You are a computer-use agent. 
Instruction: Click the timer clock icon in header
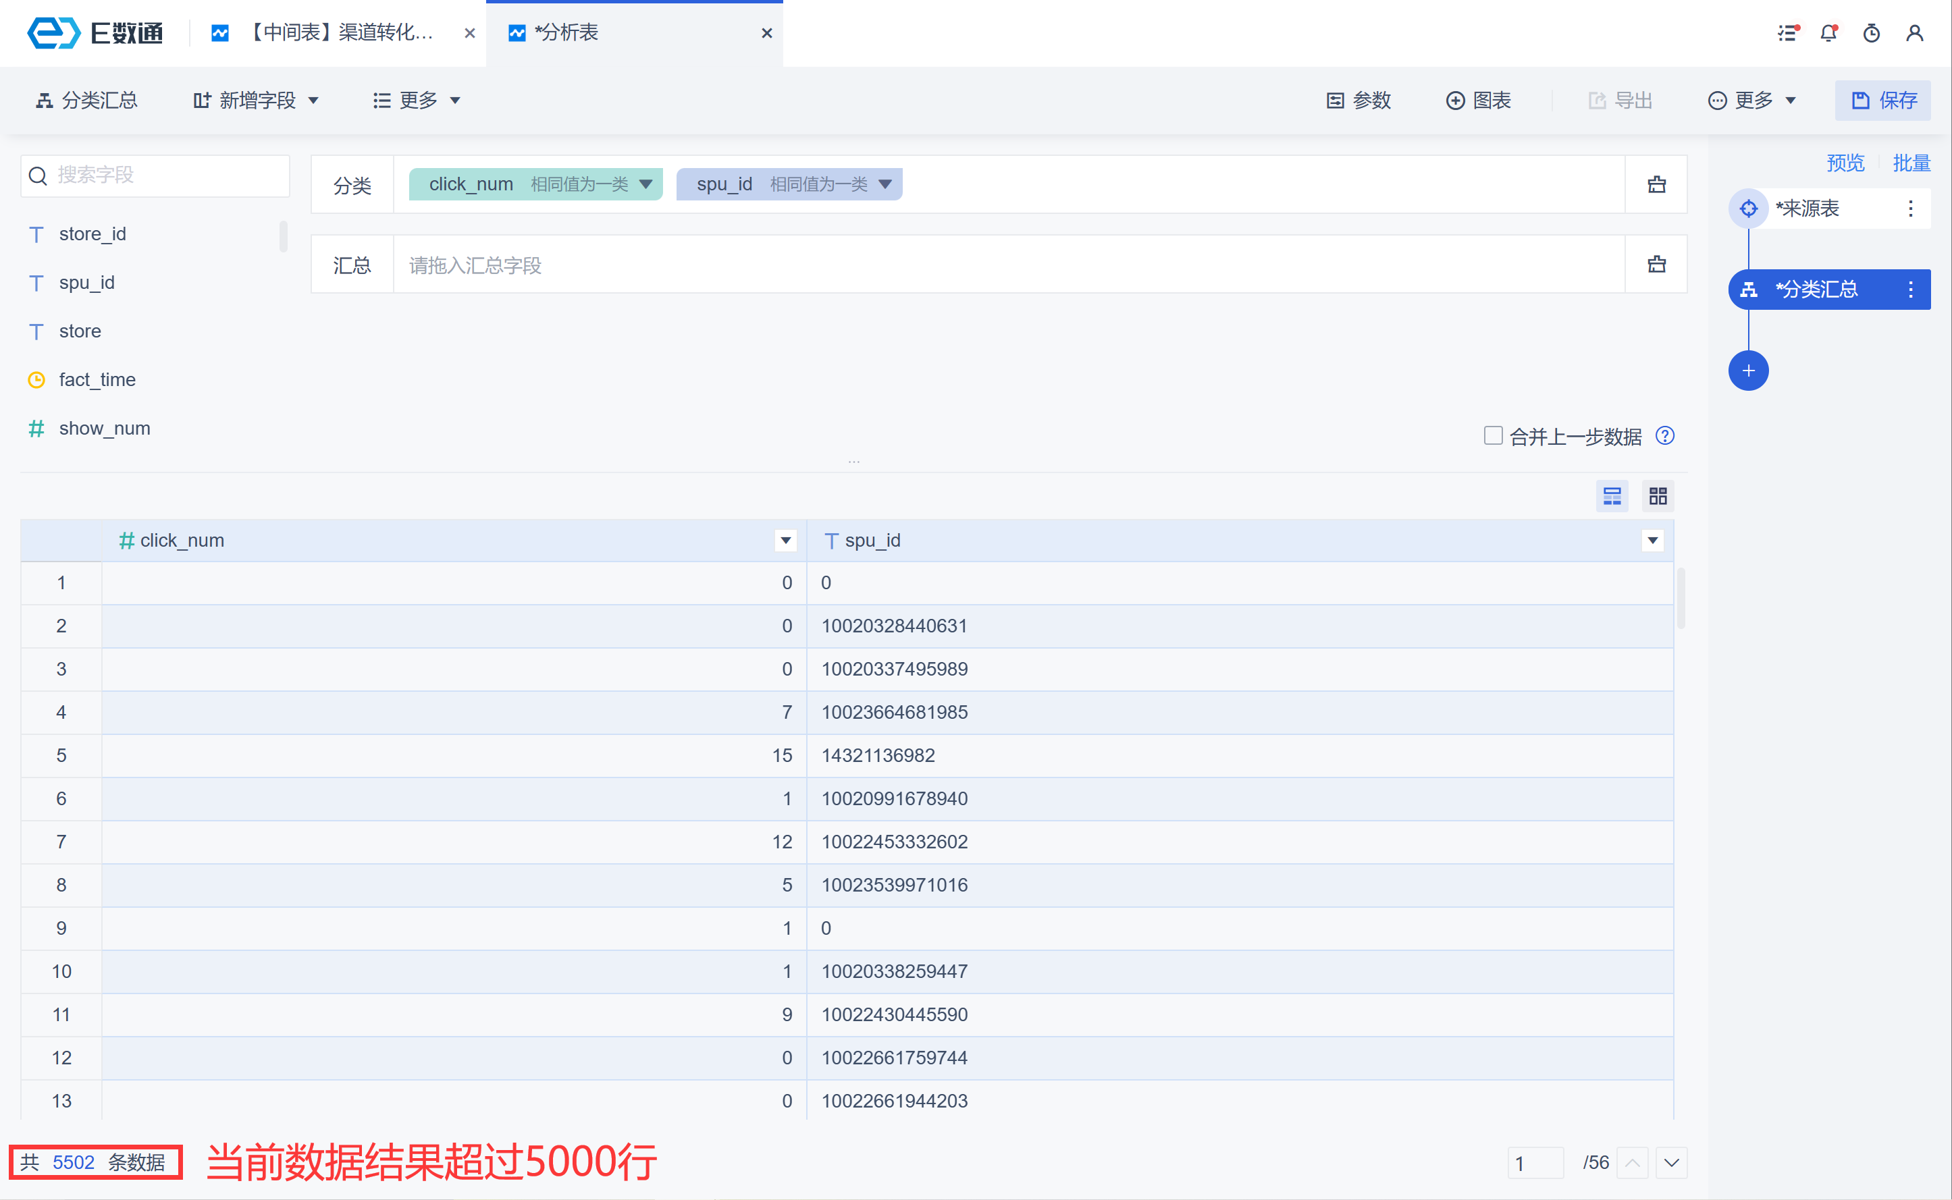click(x=1871, y=33)
